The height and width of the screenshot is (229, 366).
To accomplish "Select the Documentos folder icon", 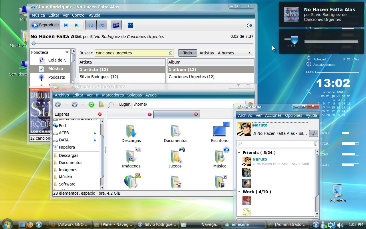I will (x=175, y=131).
